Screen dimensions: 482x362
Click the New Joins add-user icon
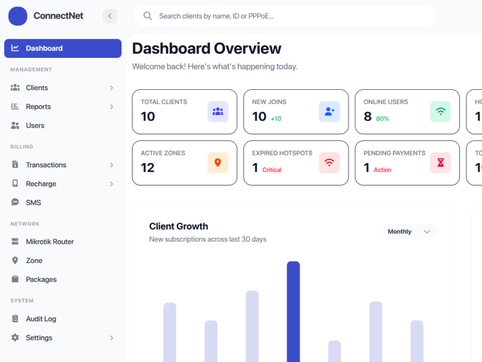[x=329, y=111]
